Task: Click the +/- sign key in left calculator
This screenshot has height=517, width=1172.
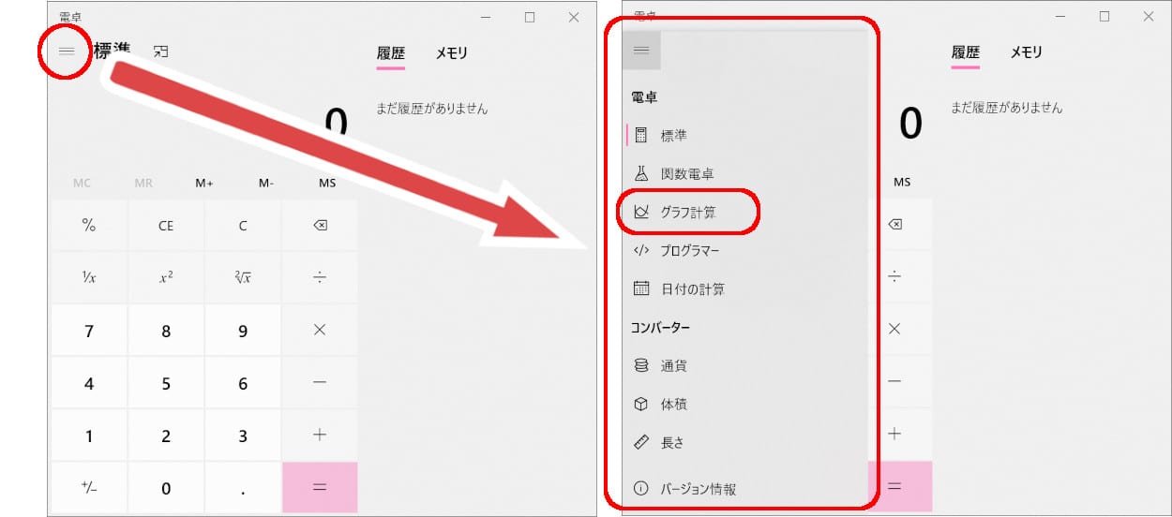Action: pyautogui.click(x=89, y=487)
